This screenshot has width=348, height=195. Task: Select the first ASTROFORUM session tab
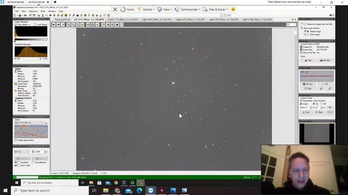[x=16, y=2]
